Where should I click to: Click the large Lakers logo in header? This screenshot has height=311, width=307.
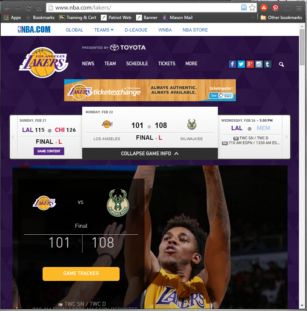[x=44, y=62]
